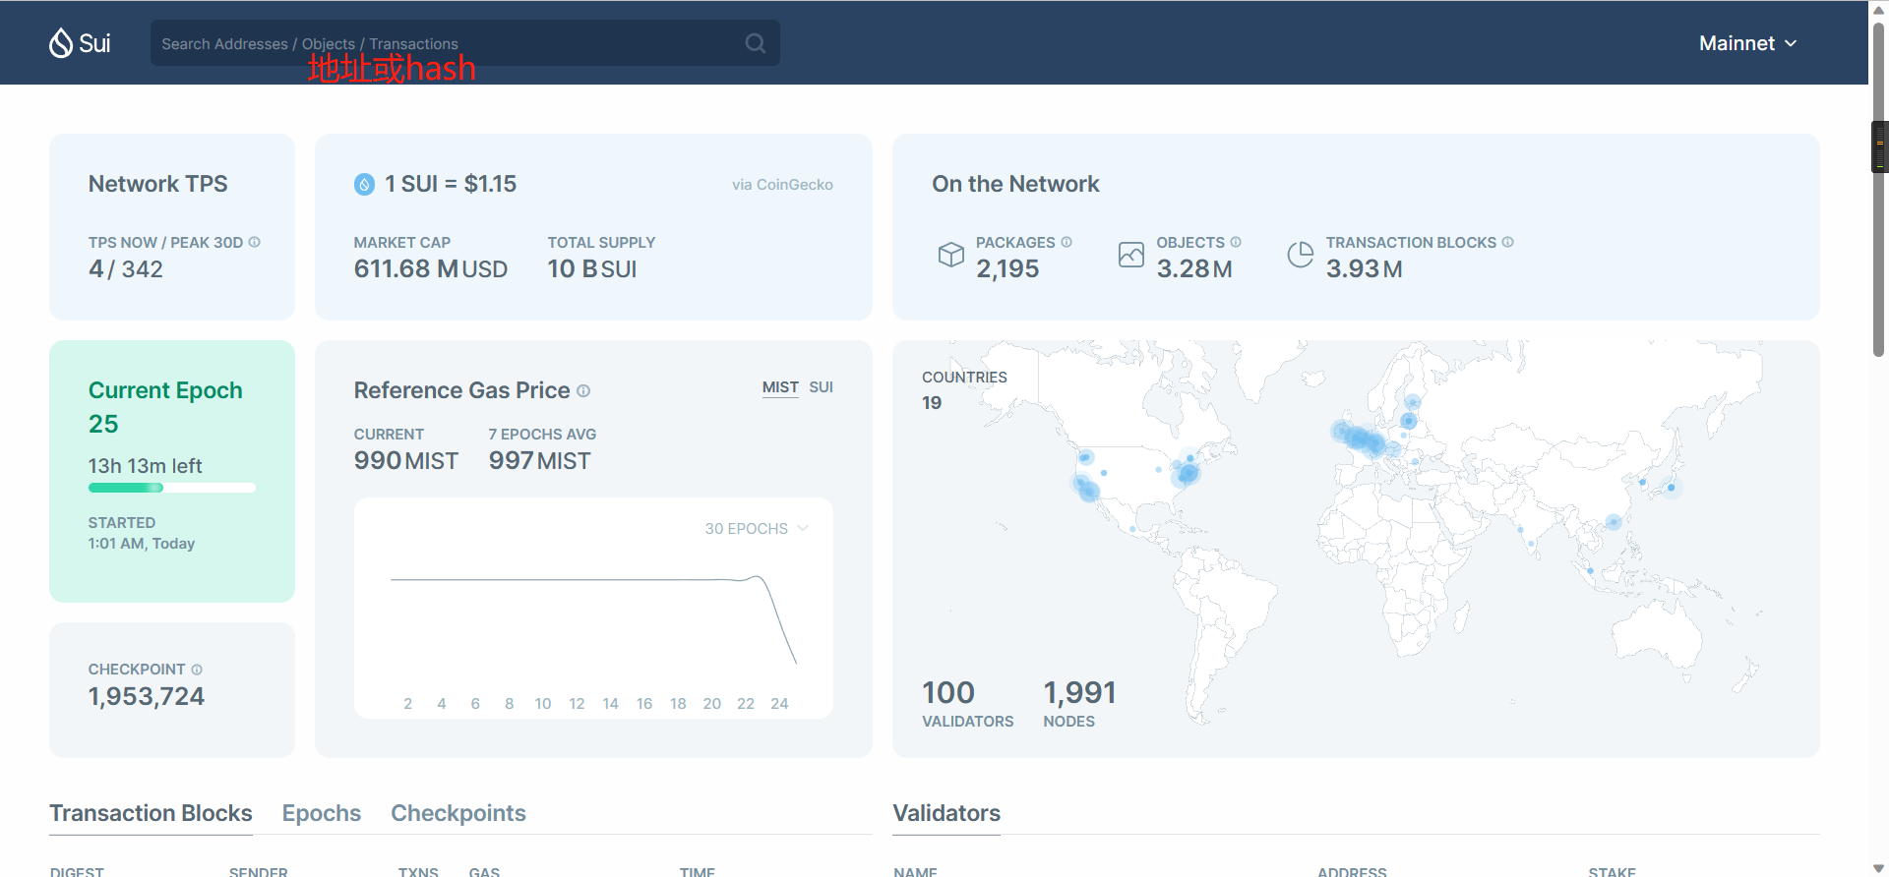Click the epoch time-left progress bar

click(171, 488)
